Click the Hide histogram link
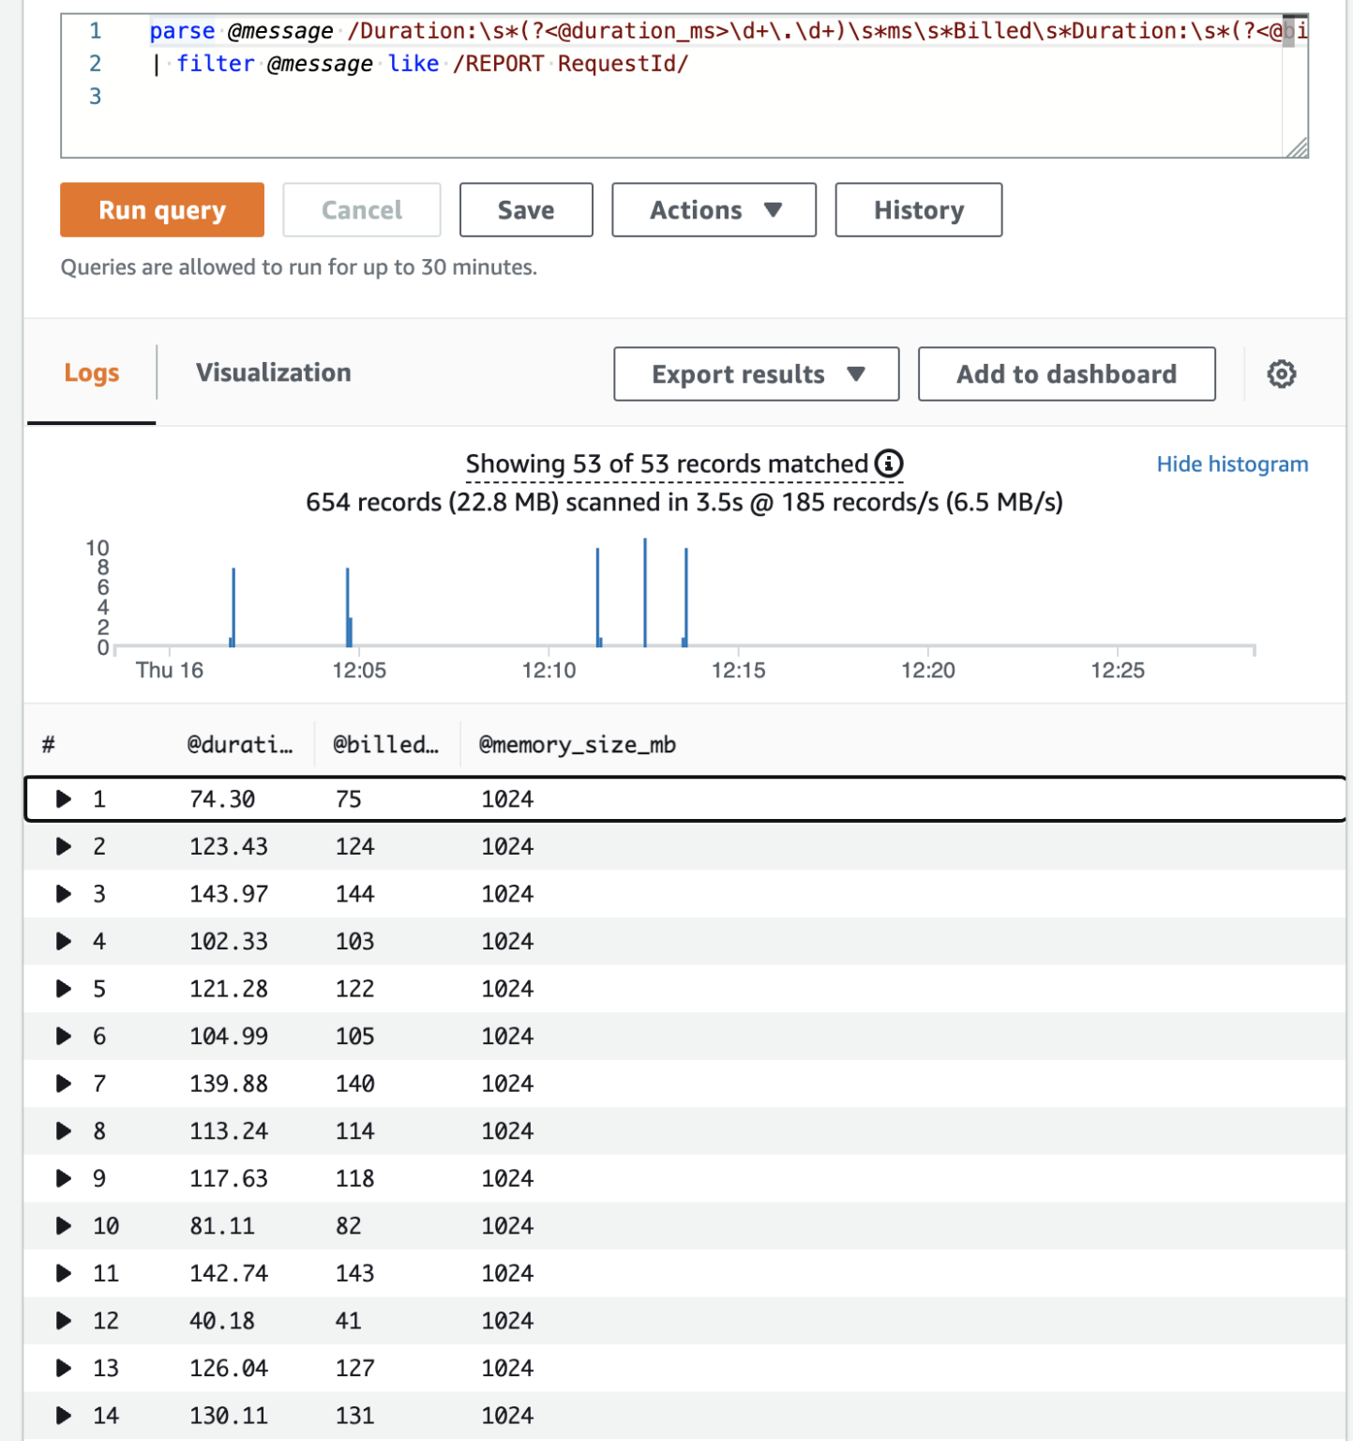The image size is (1353, 1441). 1231,463
